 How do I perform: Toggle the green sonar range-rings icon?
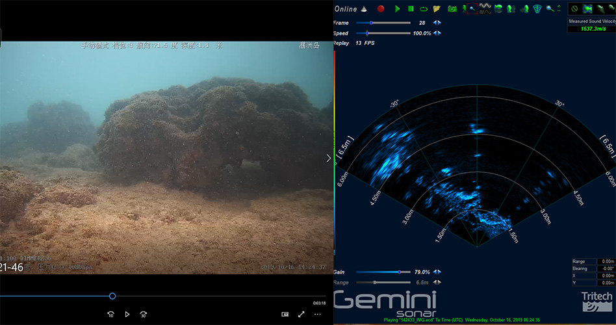537,8
